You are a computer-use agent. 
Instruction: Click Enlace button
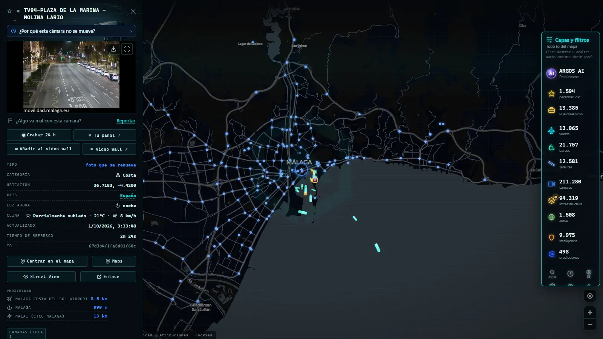108,276
